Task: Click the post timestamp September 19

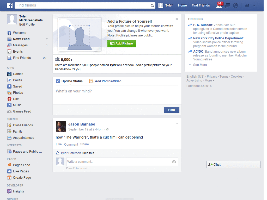Action: click(86, 129)
